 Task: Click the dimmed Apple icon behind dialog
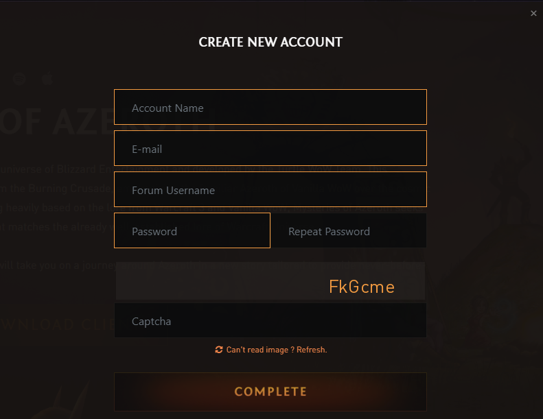[47, 79]
